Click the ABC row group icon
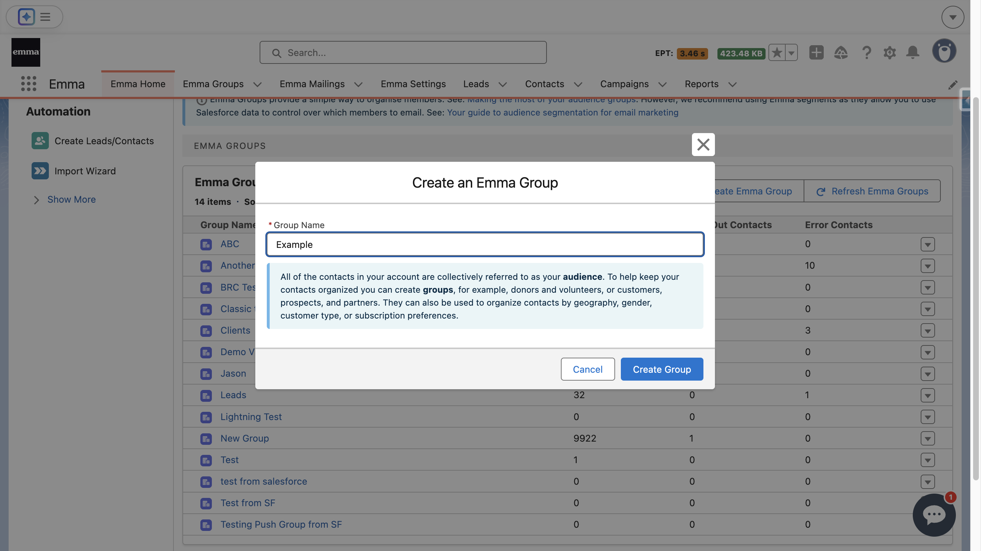The width and height of the screenshot is (981, 551). pyautogui.click(x=206, y=244)
